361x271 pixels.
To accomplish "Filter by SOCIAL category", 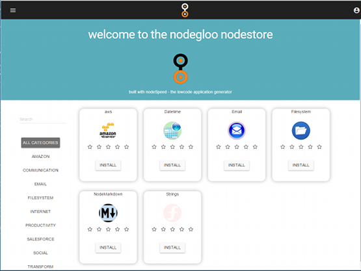I will click(40, 253).
